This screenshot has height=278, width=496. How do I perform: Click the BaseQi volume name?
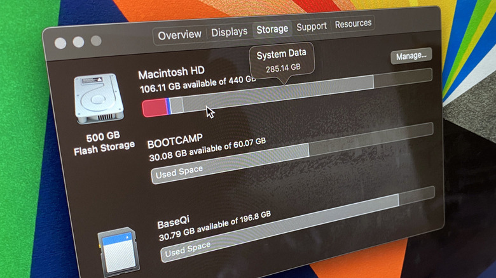174,222
